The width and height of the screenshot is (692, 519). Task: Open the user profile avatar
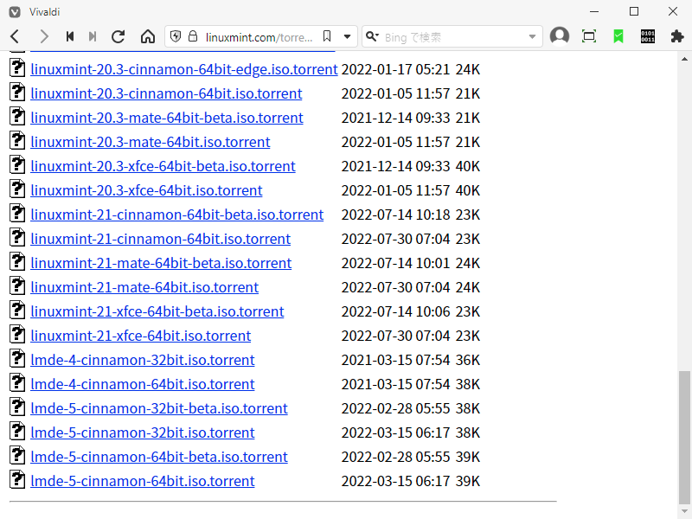click(560, 36)
